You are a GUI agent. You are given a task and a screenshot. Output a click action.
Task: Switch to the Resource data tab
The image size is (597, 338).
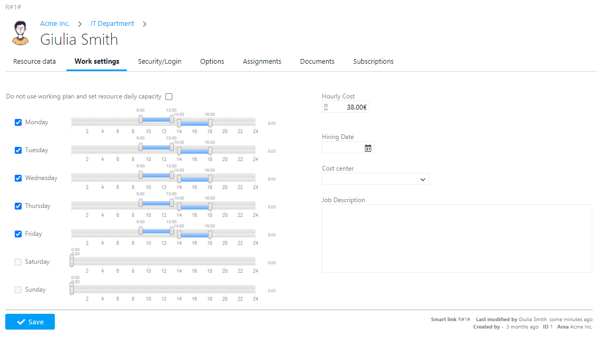click(34, 62)
